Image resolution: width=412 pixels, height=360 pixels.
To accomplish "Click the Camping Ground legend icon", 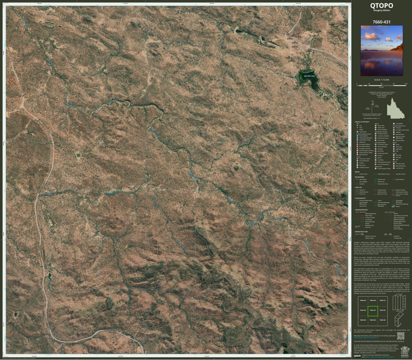I will click(x=357, y=167).
